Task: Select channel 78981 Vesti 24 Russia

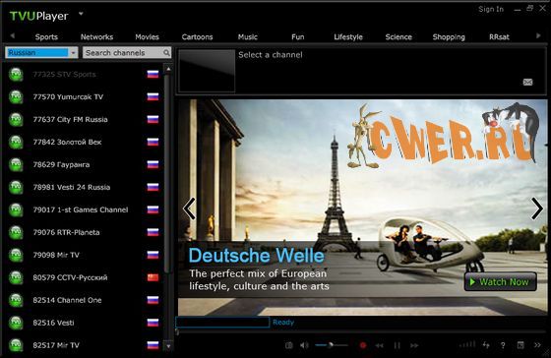Action: (x=84, y=187)
